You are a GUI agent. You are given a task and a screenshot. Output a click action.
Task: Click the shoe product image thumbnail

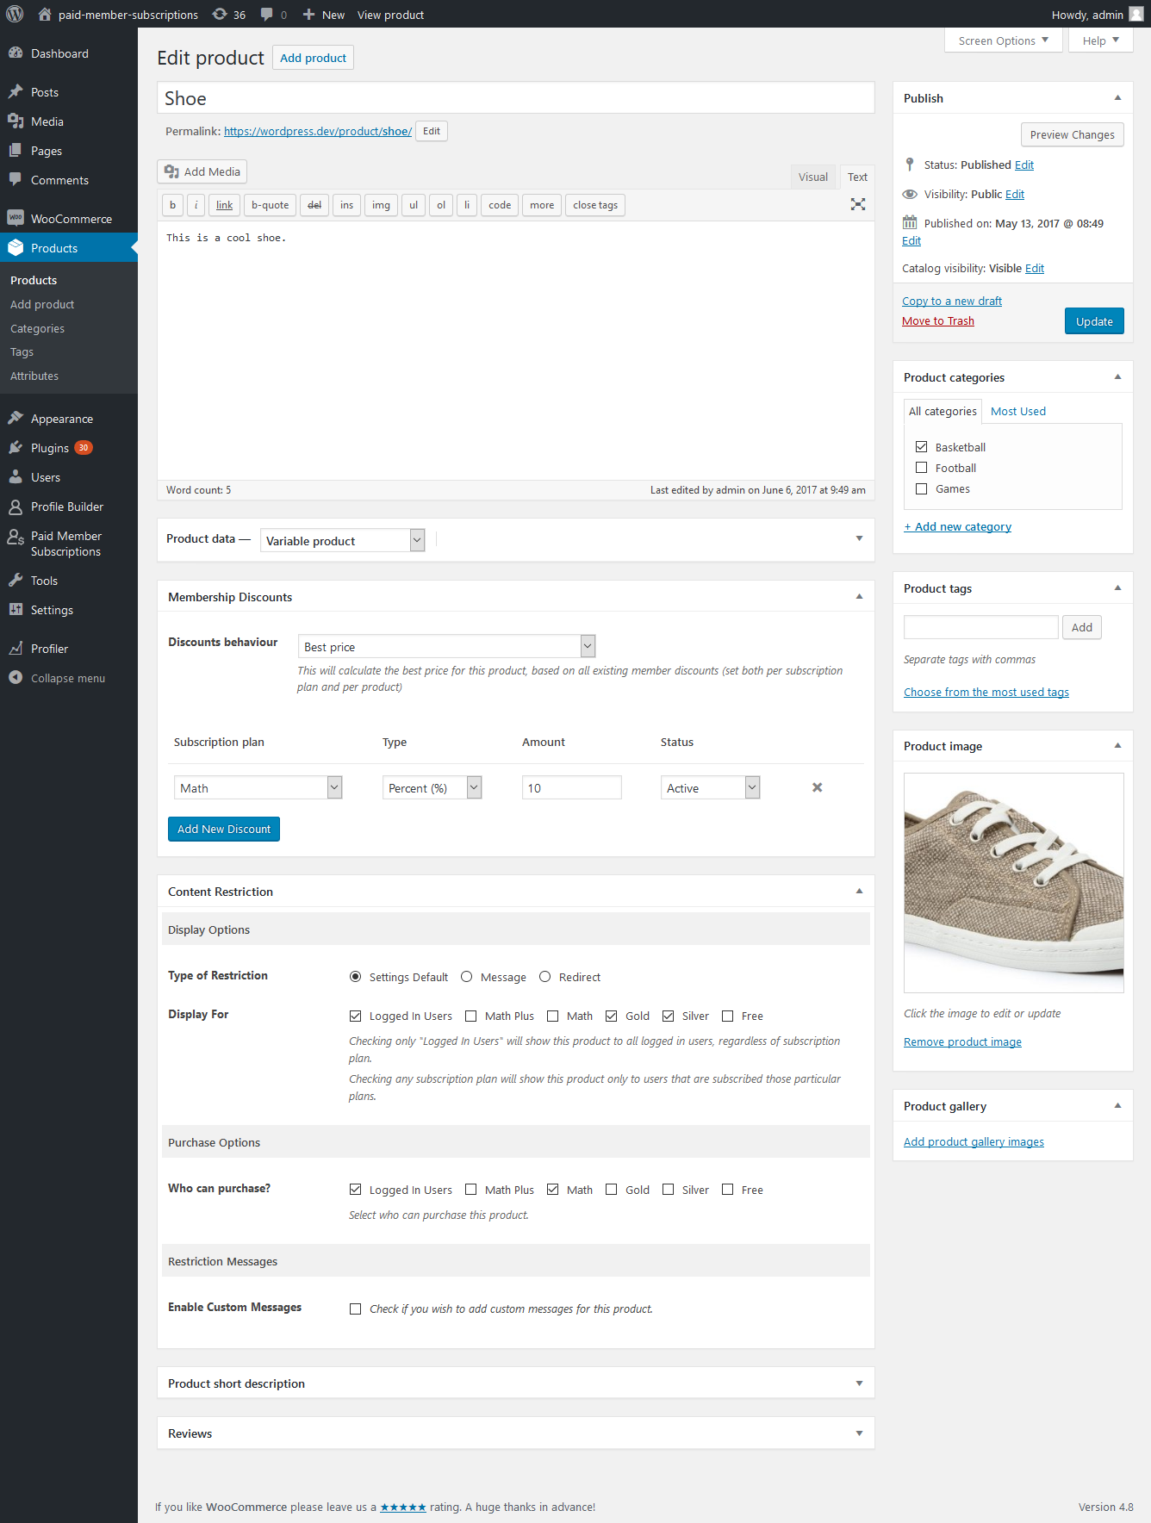(x=1013, y=882)
